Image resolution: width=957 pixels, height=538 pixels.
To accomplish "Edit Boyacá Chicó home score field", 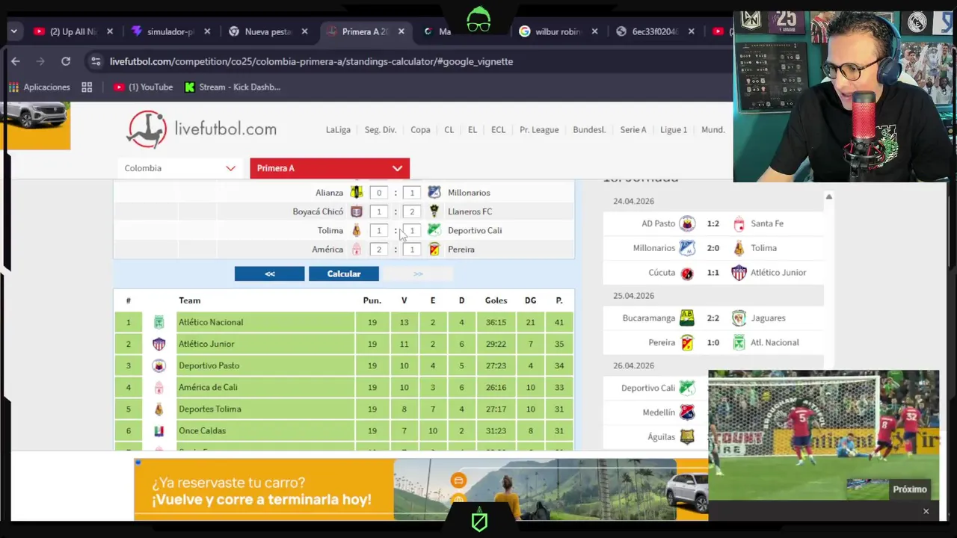I will coord(379,211).
